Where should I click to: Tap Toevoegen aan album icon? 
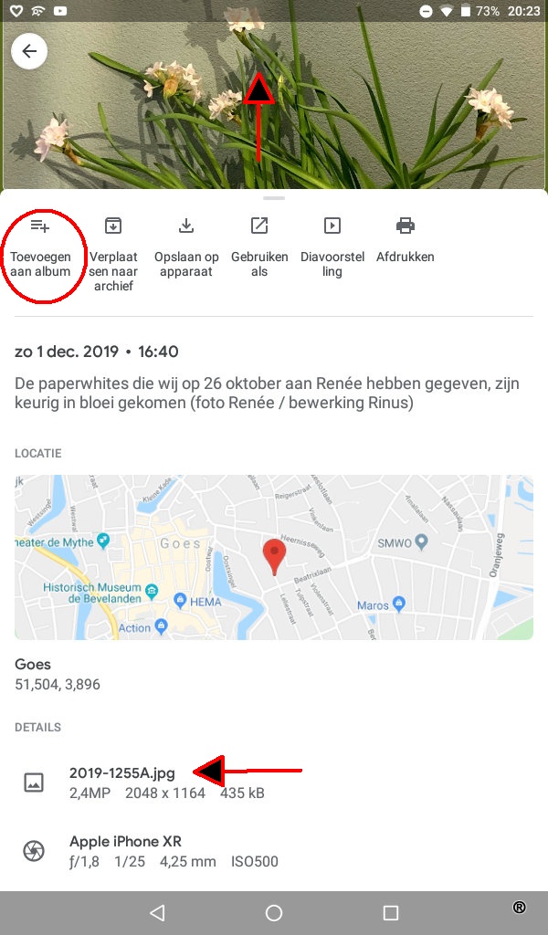tap(40, 226)
